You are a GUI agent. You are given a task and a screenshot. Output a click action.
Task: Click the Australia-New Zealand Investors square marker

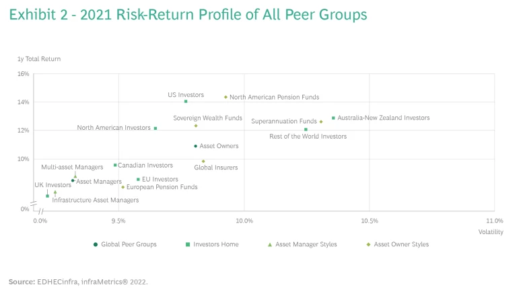click(x=333, y=118)
